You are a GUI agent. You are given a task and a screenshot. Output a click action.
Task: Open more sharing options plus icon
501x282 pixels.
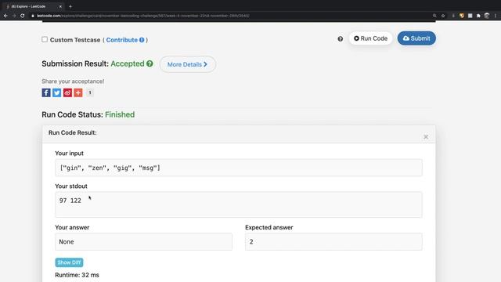(x=78, y=92)
